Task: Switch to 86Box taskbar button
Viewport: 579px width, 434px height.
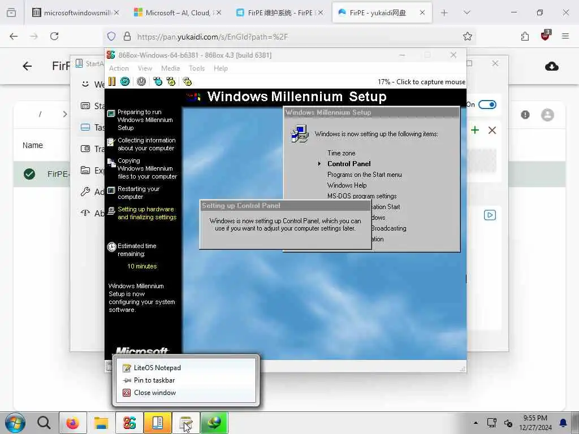Action: click(x=129, y=423)
